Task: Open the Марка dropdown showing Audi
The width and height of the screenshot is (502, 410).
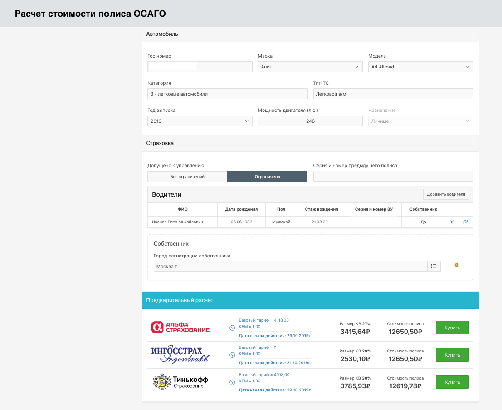Action: pyautogui.click(x=310, y=67)
